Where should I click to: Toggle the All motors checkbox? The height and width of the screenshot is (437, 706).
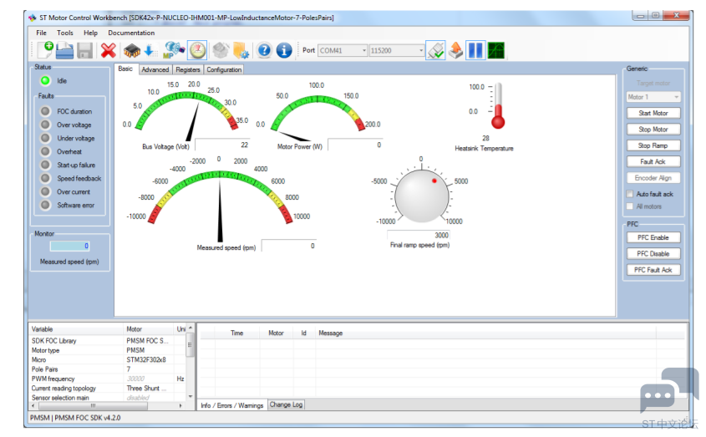[x=630, y=206]
